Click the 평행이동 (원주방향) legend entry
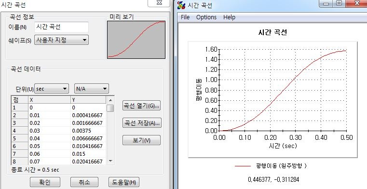367x189 pixels. [271, 166]
